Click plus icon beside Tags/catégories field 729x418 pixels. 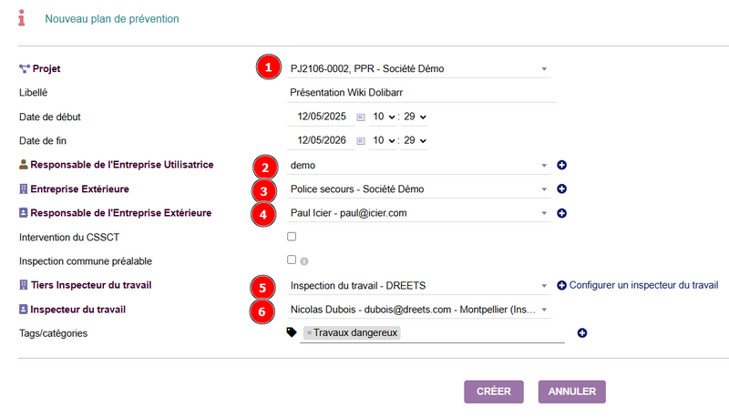[x=582, y=333]
